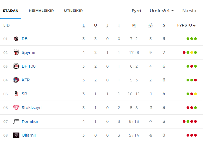Click the Úlfarnir wolf logo
203x142 pixels.
click(x=16, y=135)
